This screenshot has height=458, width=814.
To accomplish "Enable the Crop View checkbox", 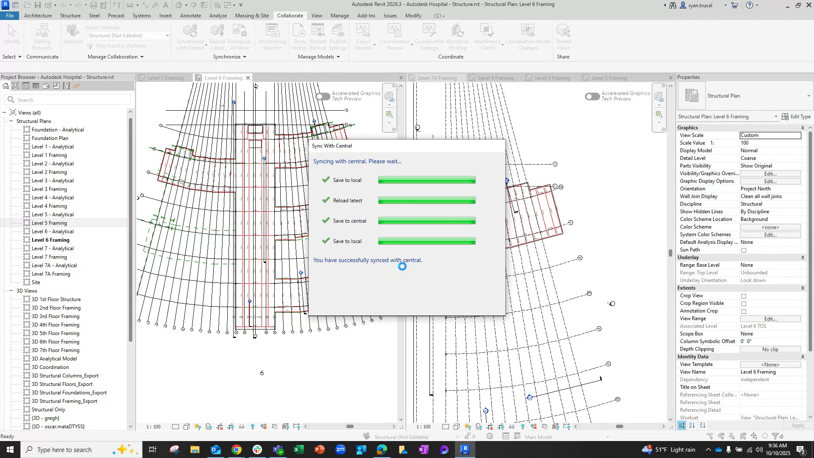I will (743, 296).
